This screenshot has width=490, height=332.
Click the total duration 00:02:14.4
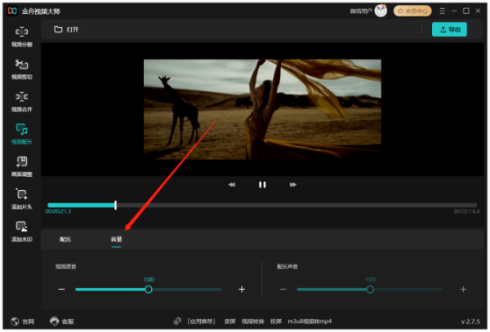tap(466, 211)
